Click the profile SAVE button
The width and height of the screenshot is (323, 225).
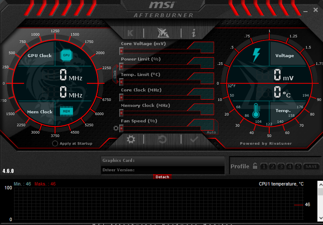311,166
